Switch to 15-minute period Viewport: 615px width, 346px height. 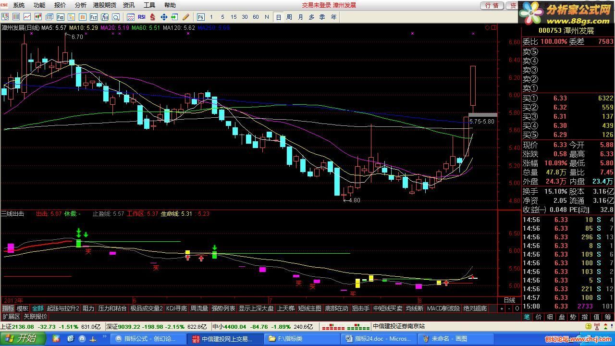tap(234, 17)
